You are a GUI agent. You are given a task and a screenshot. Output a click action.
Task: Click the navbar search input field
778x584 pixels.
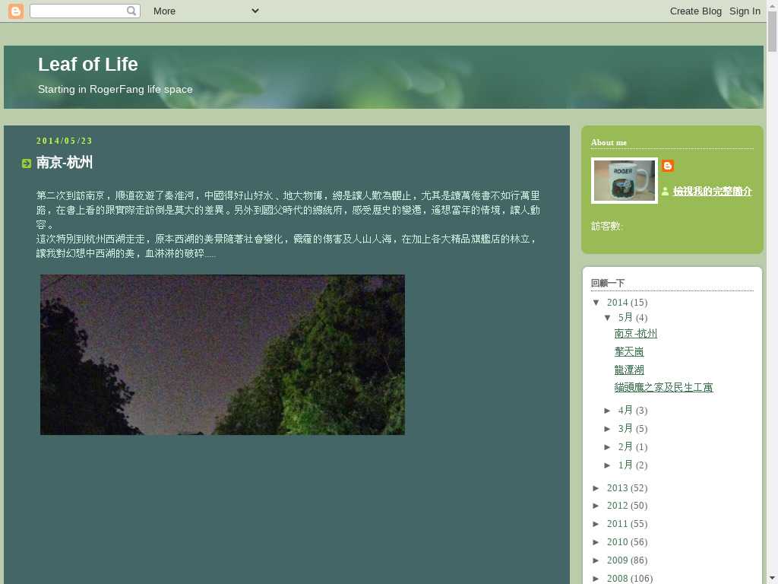point(78,11)
